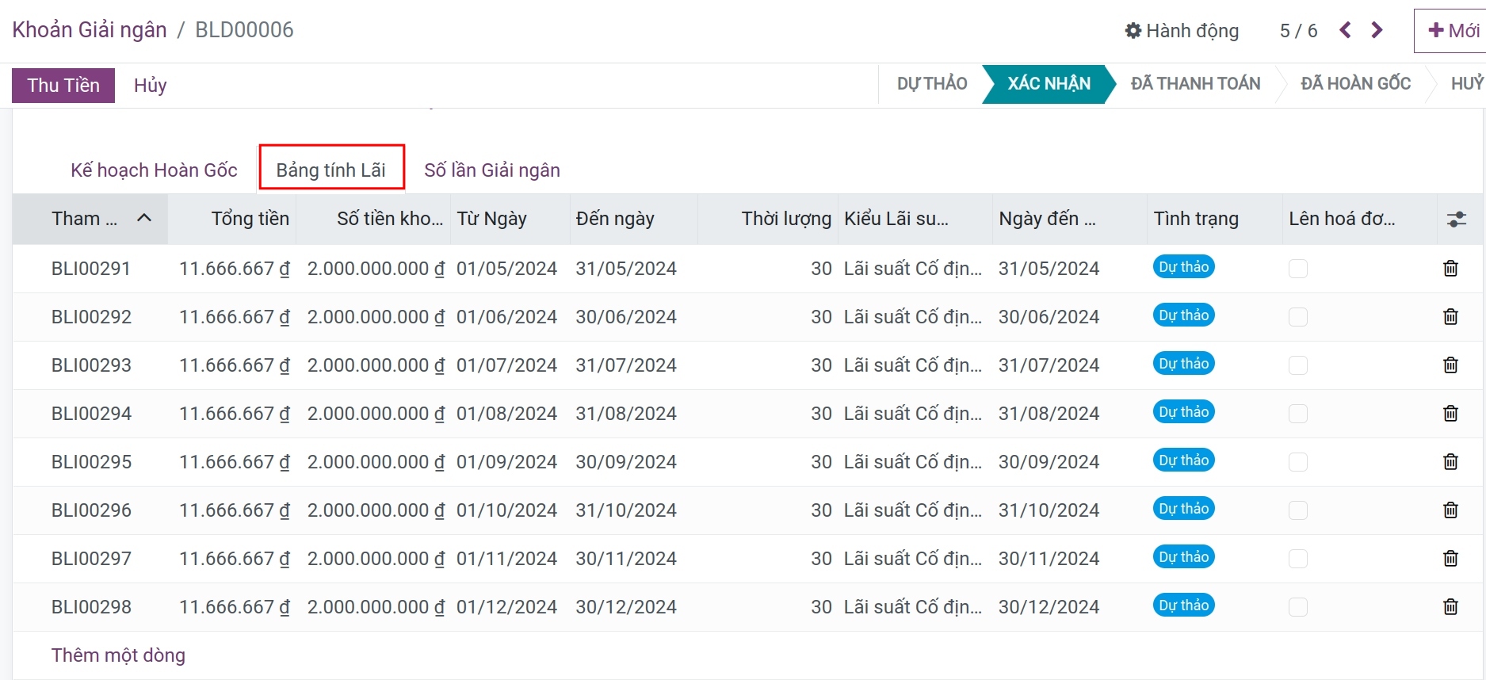Viewport: 1486px width, 680px height.
Task: Tick Lên hoá đơn checkbox for BLI00296
Action: point(1298,510)
